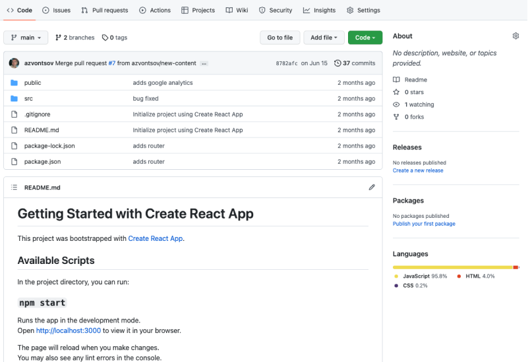This screenshot has width=528, height=362.
Task: Open commit hash 8782afc
Action: coord(287,63)
